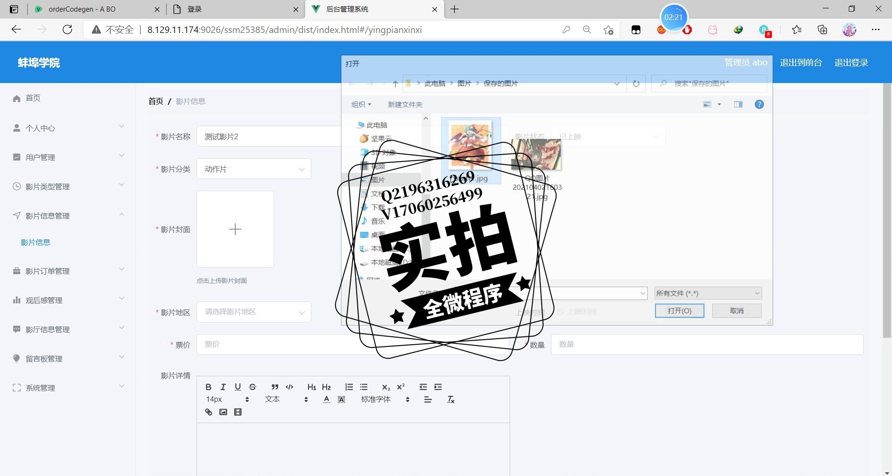Screen dimensions: 892x476
Task: Click 首页 breadcrumb link
Action: (x=156, y=101)
